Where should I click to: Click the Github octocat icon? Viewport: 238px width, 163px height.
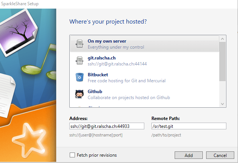(79, 94)
